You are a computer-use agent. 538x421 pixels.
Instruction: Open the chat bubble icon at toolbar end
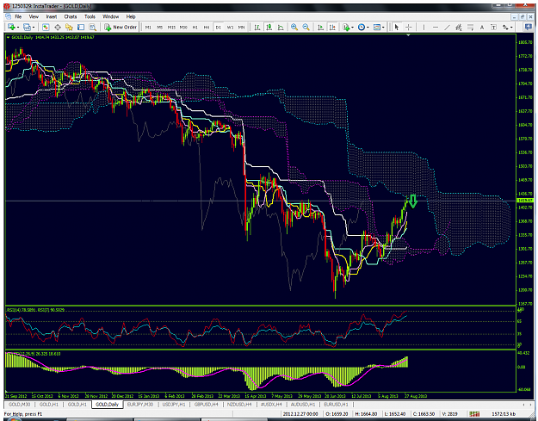528,27
